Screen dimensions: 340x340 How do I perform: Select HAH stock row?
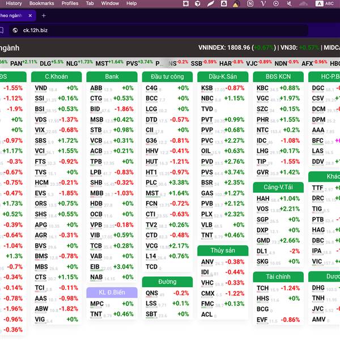[x=278, y=199]
